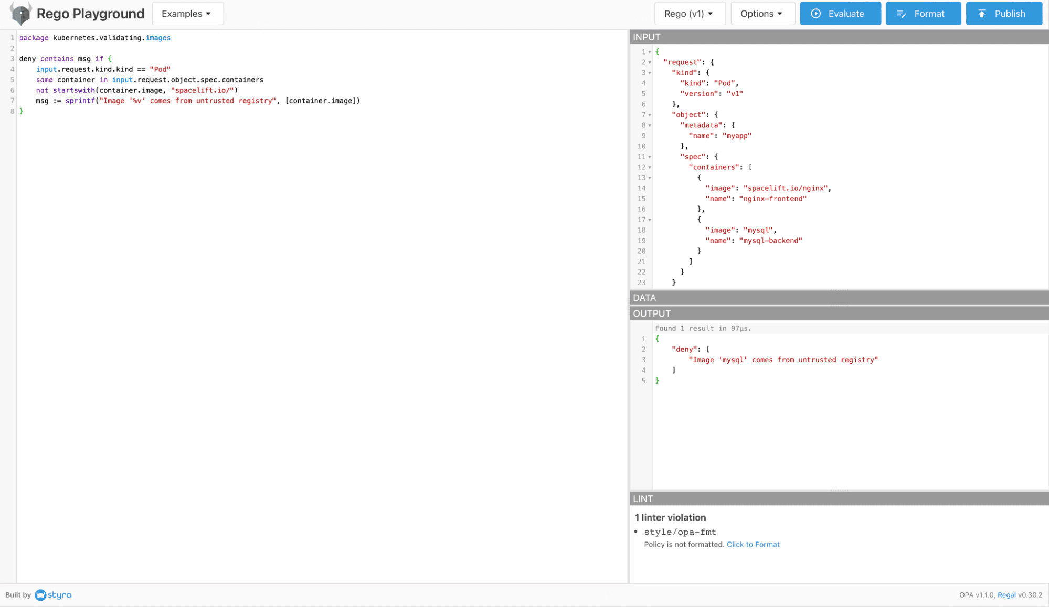
Task: Click the Styra logo in footer
Action: click(x=53, y=595)
